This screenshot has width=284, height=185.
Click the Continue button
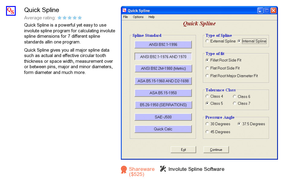pyautogui.click(x=216, y=150)
